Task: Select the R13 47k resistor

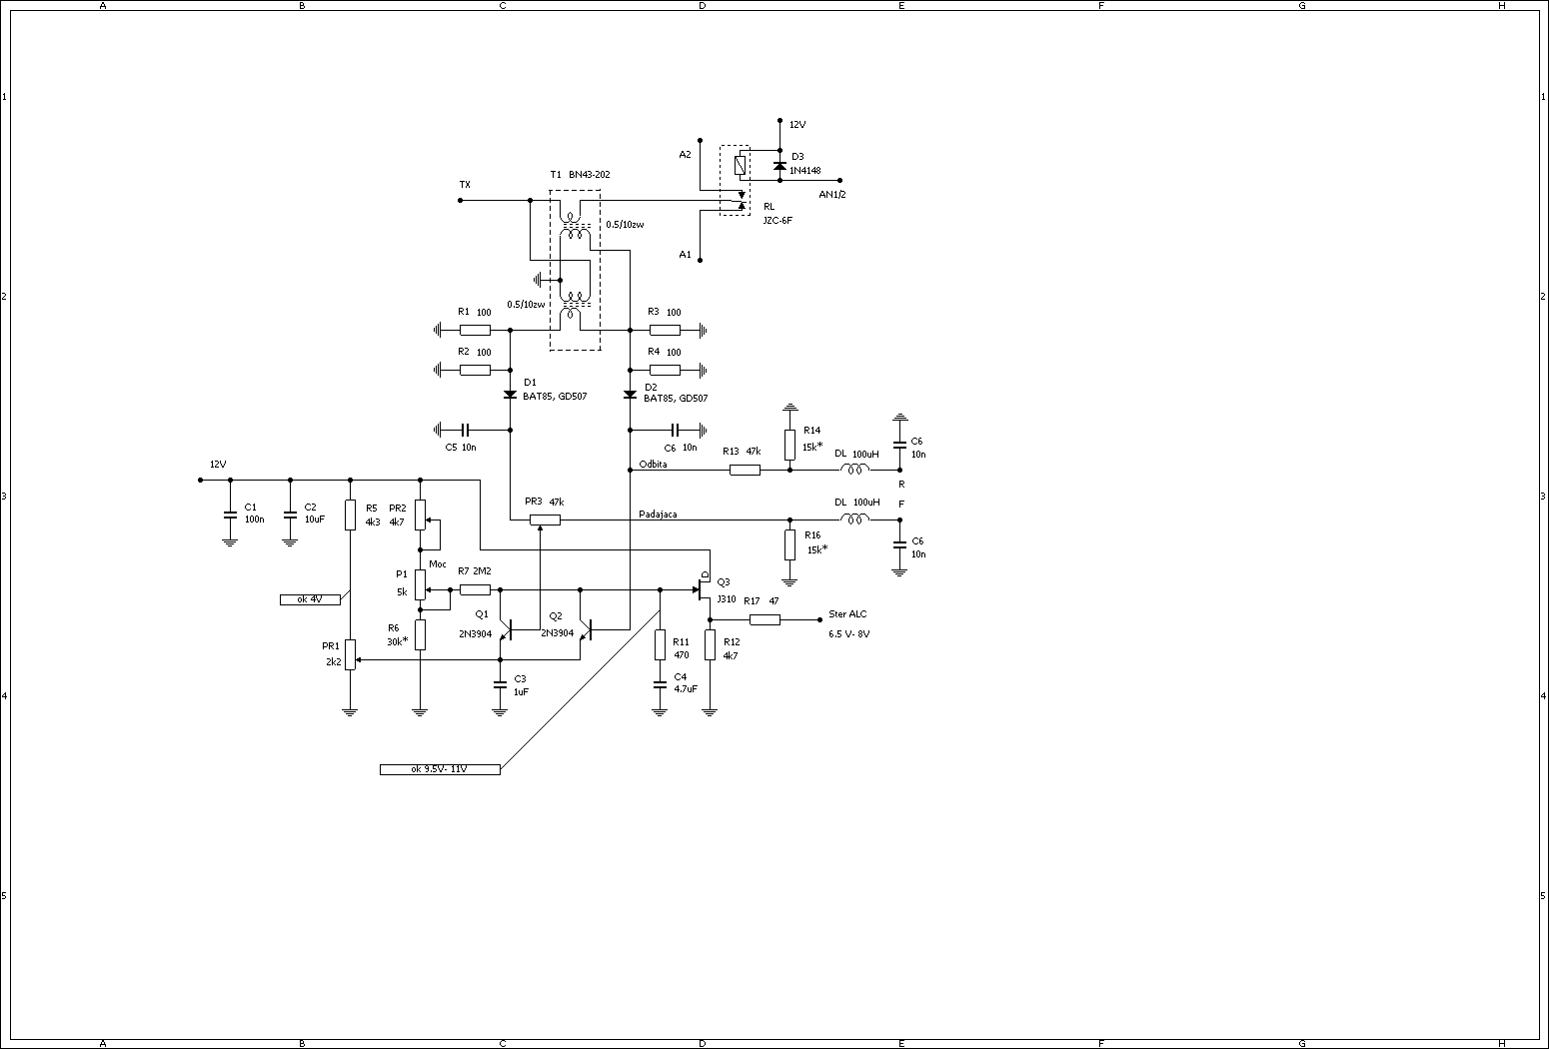Action: [745, 470]
